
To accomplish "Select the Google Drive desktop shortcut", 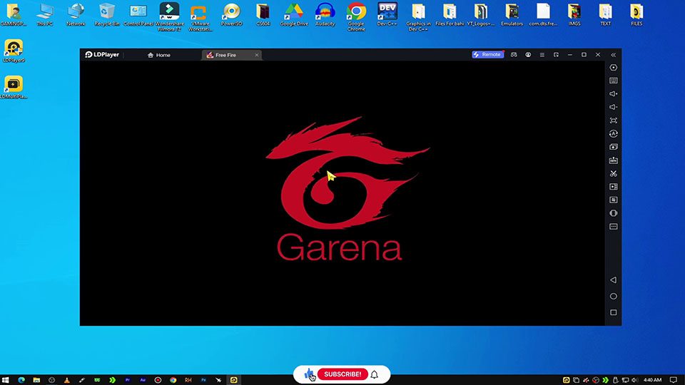I will 294,15.
